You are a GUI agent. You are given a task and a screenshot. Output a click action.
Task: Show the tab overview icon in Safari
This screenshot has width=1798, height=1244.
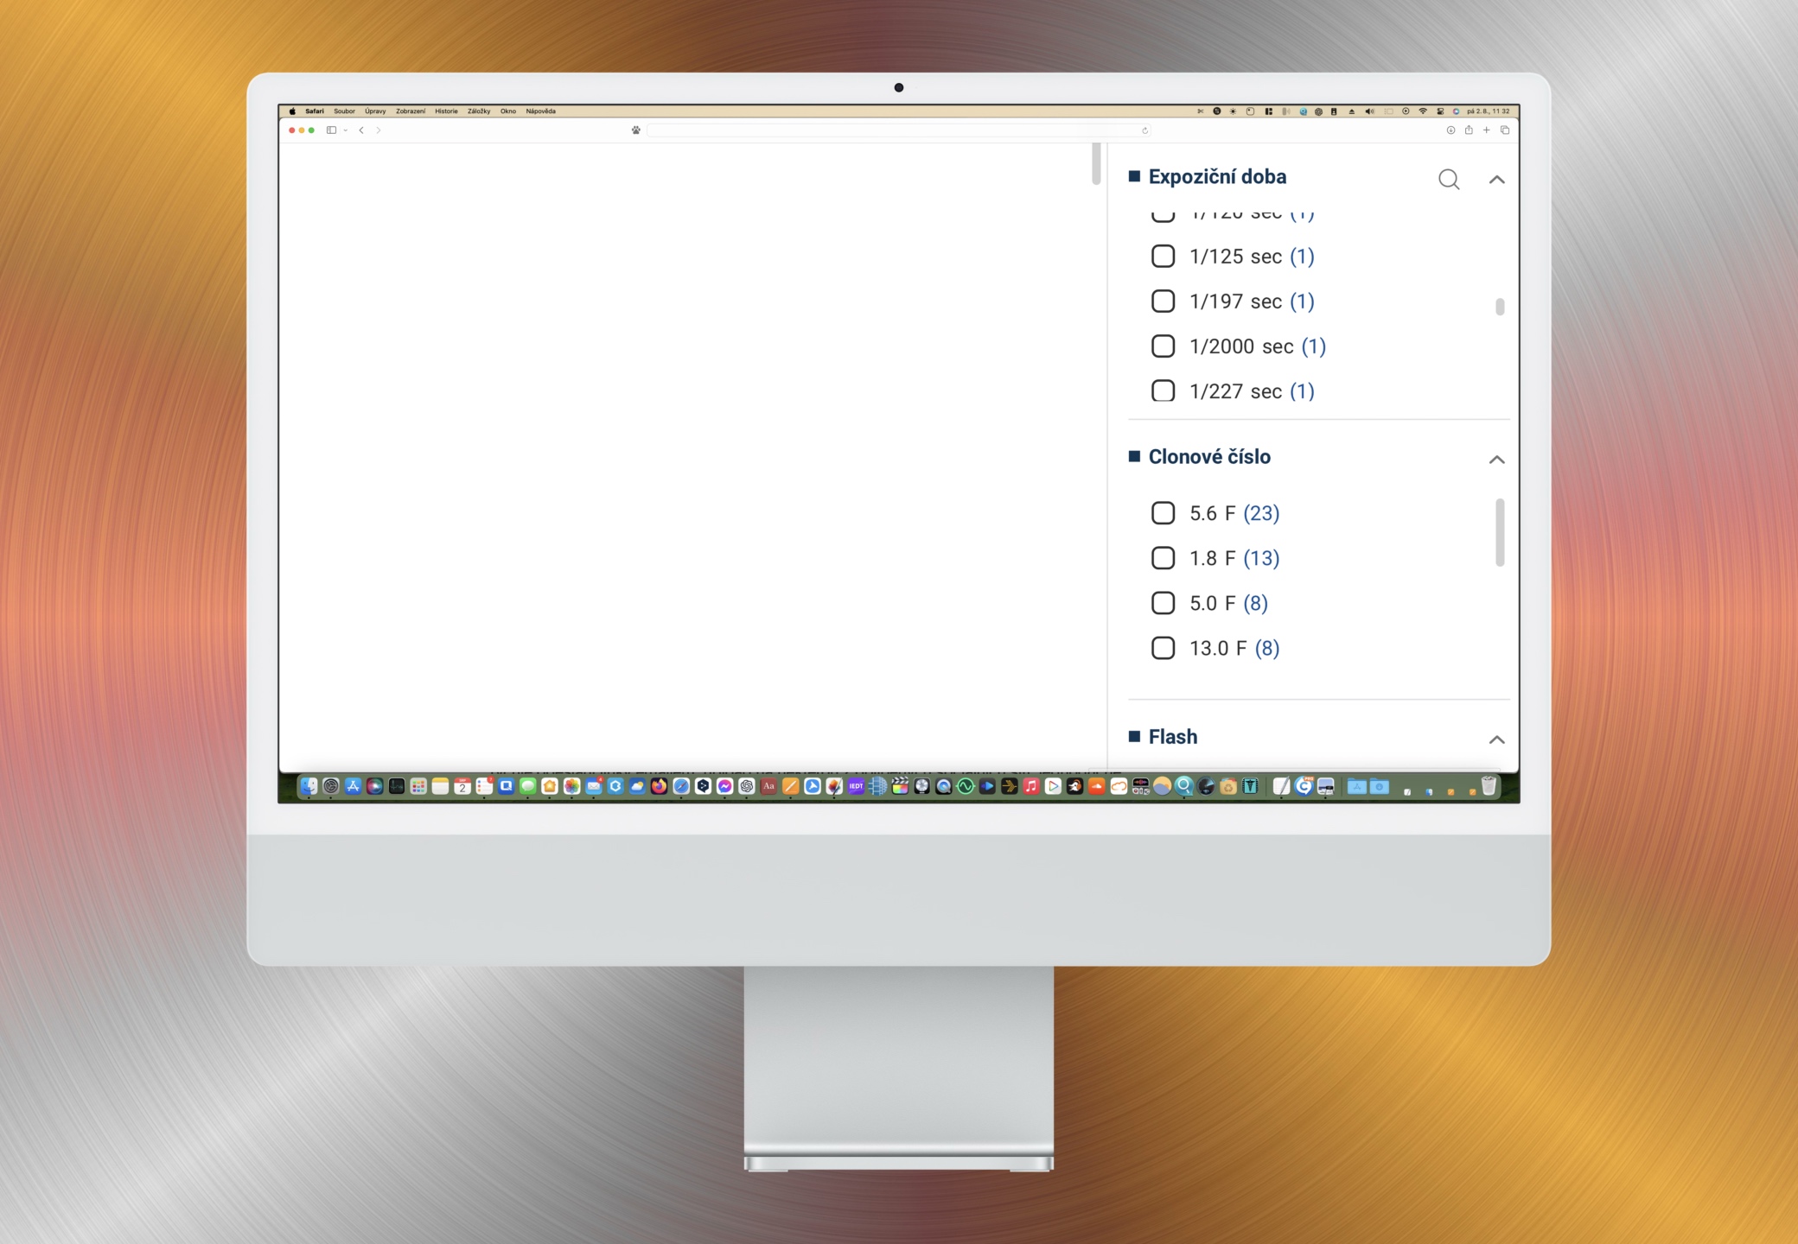tap(1505, 130)
